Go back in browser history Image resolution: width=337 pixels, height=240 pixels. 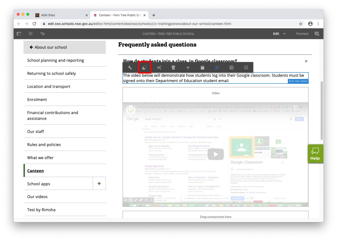(x=19, y=24)
